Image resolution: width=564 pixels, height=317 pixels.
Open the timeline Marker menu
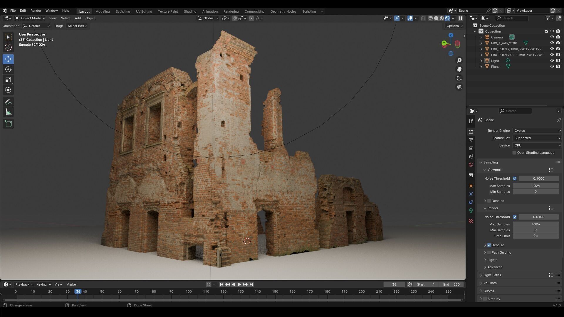coord(71,284)
